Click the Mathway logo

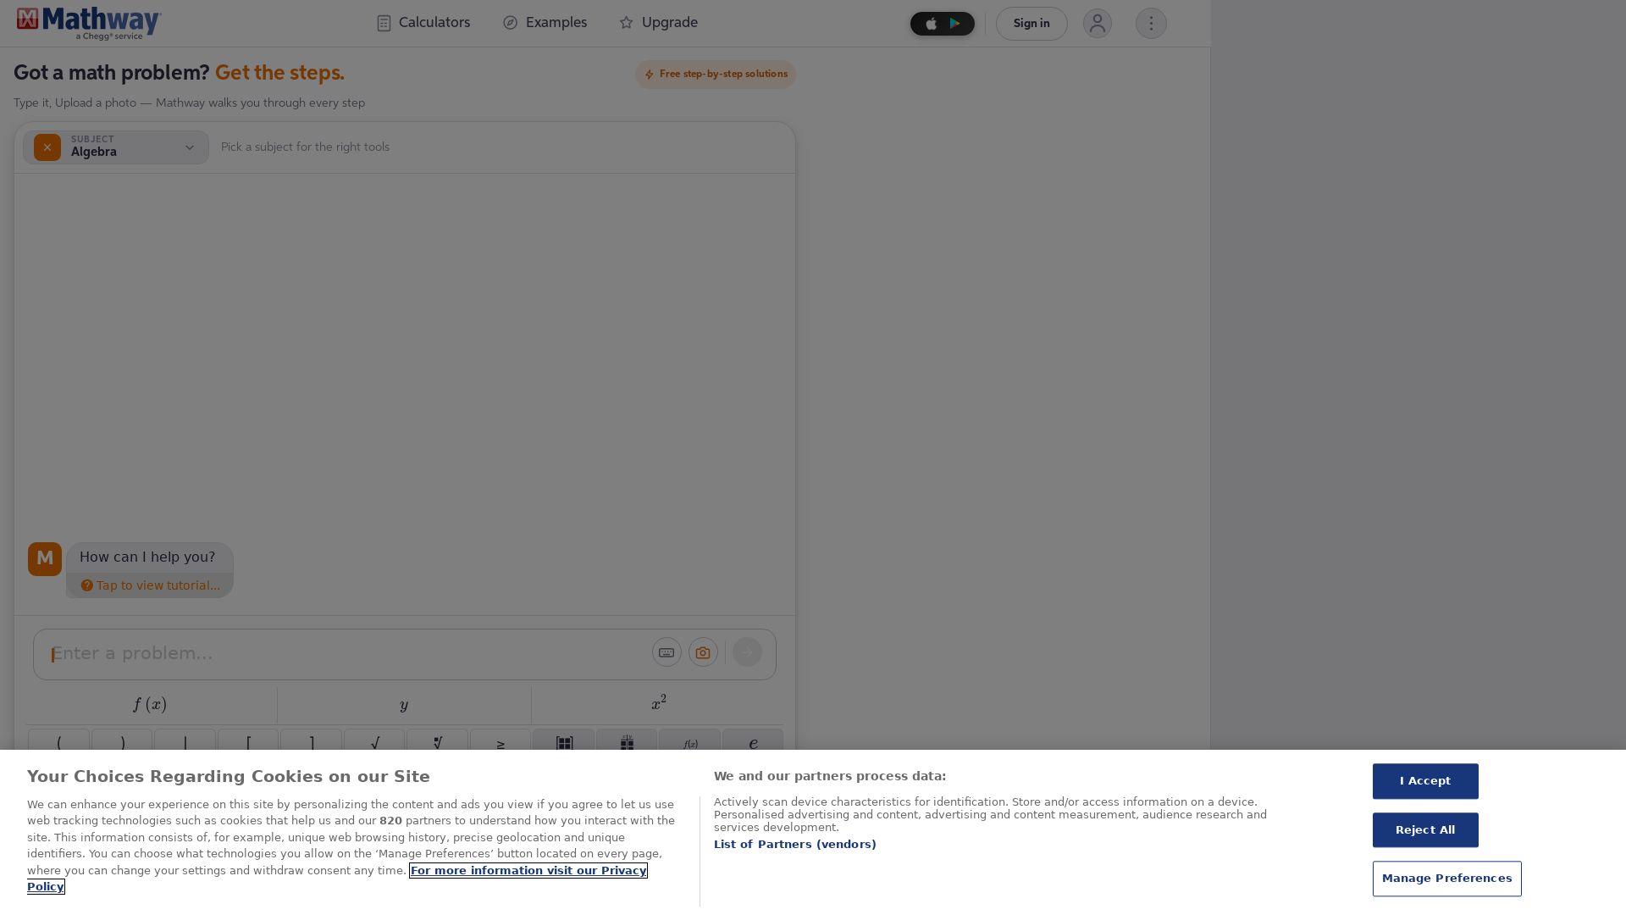(89, 23)
